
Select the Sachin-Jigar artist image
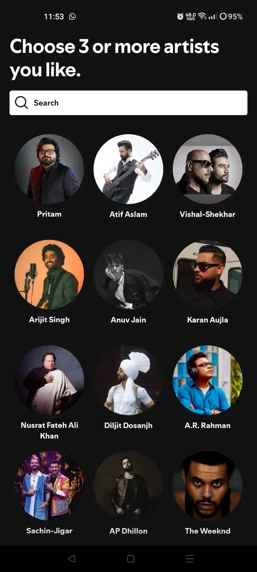(x=49, y=485)
